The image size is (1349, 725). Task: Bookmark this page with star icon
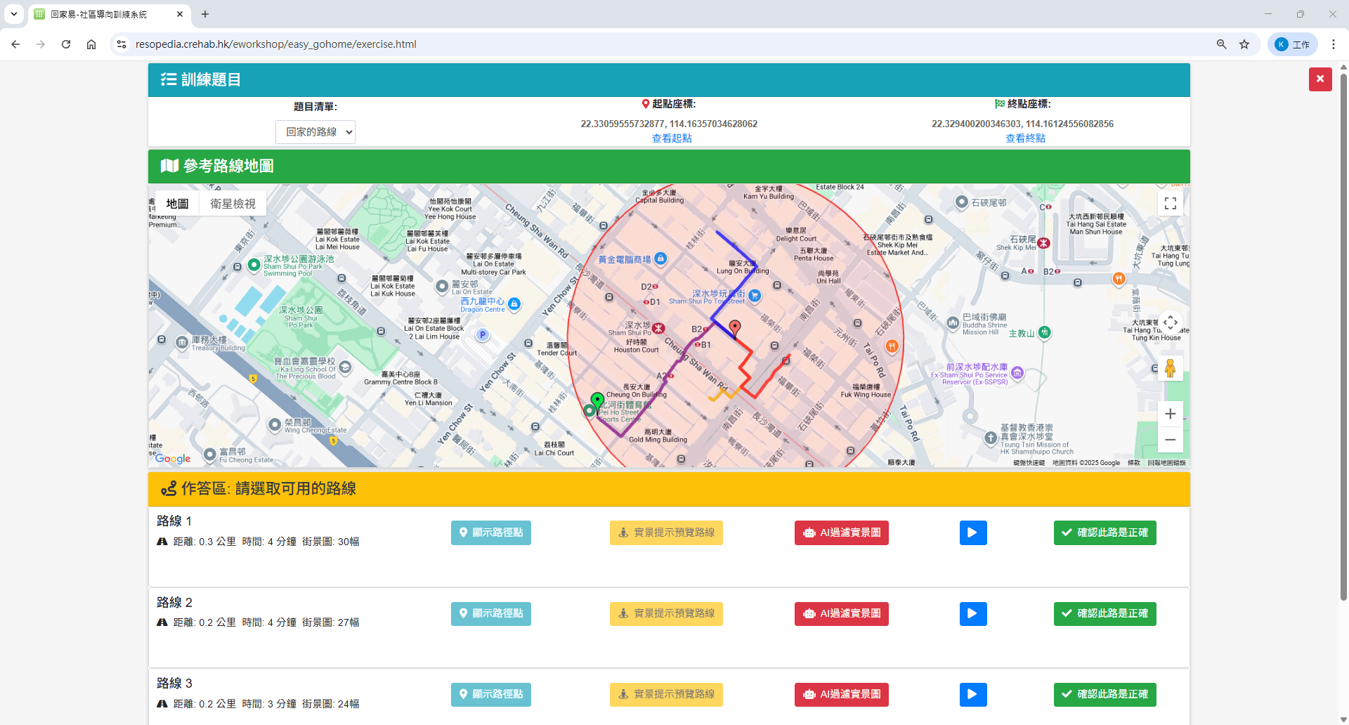(x=1244, y=44)
